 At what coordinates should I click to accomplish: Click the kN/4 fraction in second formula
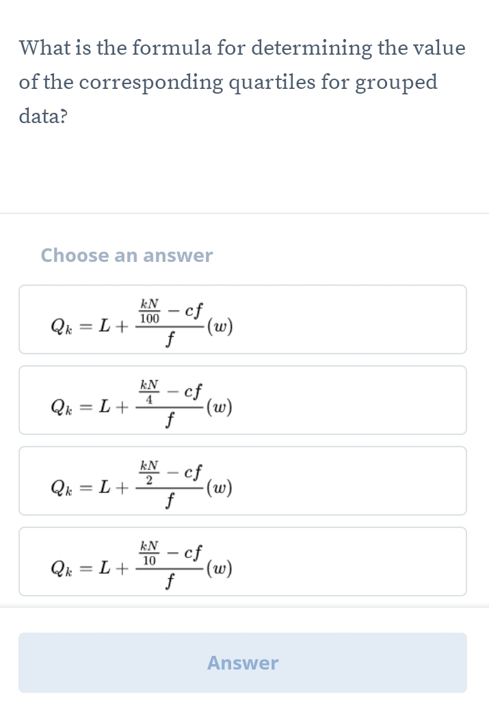(150, 393)
